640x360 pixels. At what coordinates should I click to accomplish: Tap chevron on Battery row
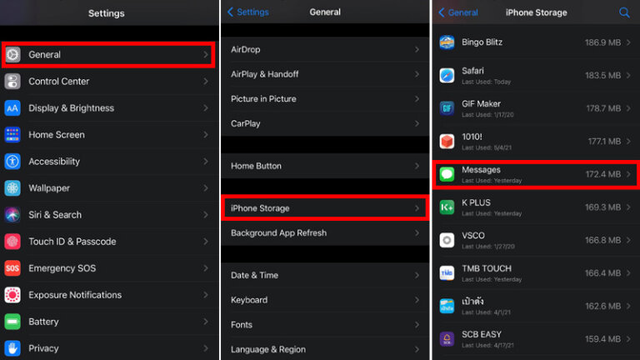click(206, 322)
